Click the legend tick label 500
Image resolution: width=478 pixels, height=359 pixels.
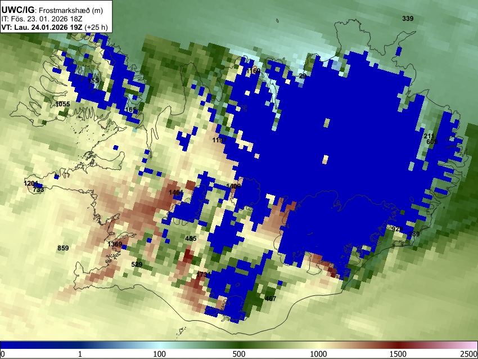(239, 354)
